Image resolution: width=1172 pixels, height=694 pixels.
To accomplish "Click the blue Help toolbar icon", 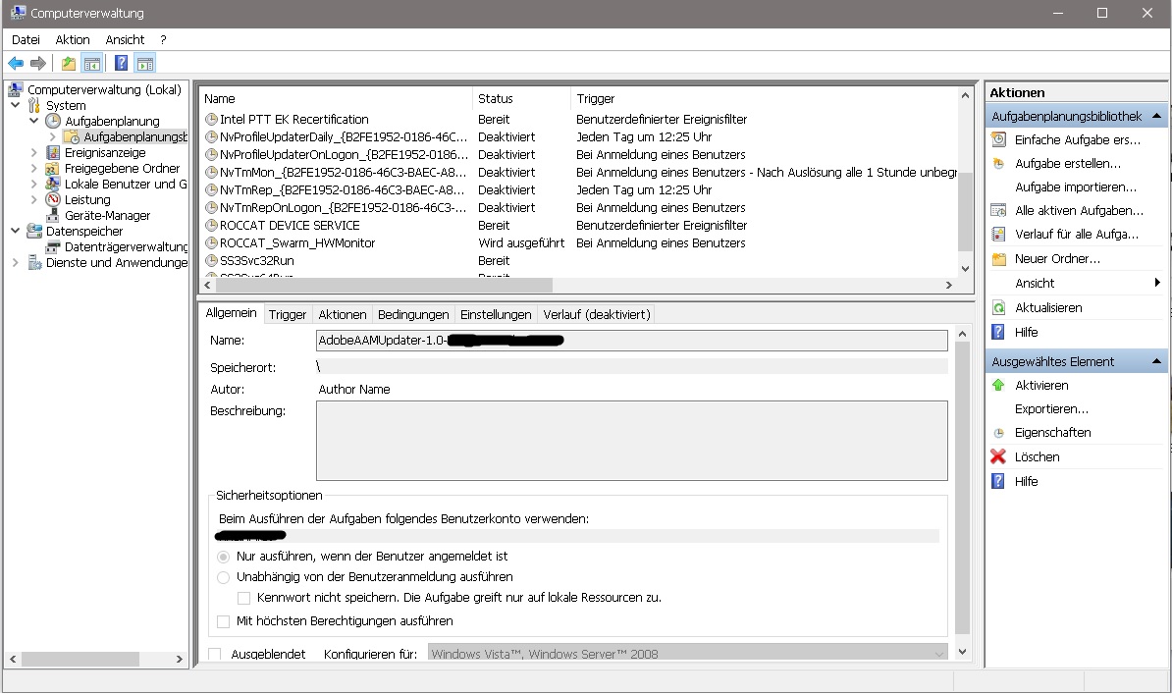I will click(121, 64).
